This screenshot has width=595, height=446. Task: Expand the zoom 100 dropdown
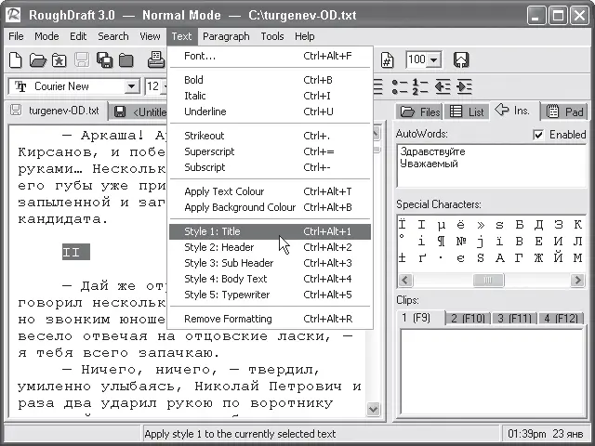[x=435, y=59]
